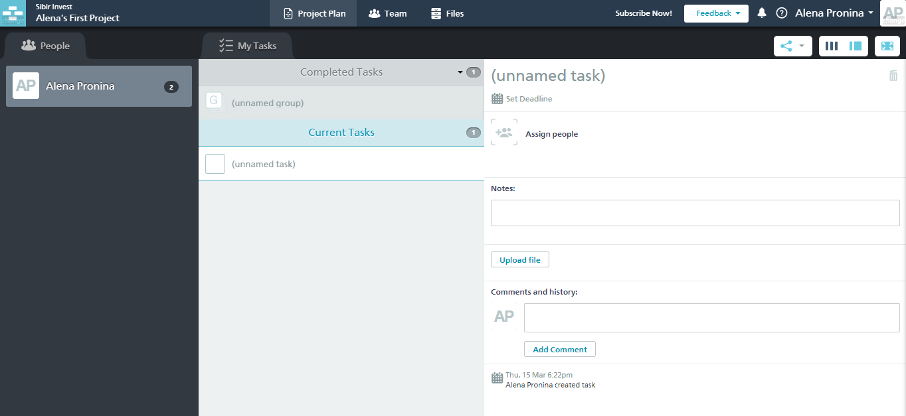Switch to three-column view layout icon
This screenshot has height=416, width=906.
pyautogui.click(x=831, y=46)
